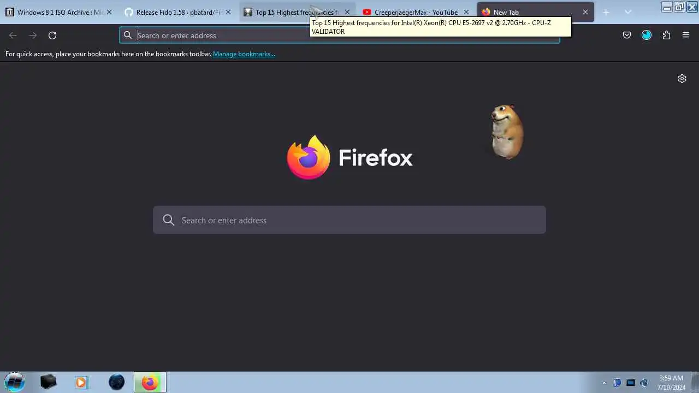The height and width of the screenshot is (393, 699).
Task: Click the Firefox taskbar icon
Action: [150, 382]
